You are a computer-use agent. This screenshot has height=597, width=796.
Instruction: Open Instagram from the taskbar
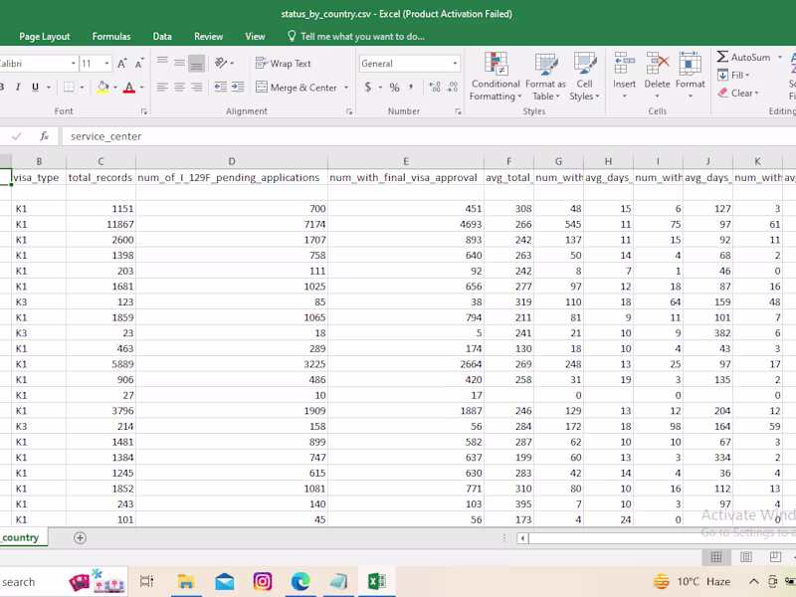click(263, 581)
